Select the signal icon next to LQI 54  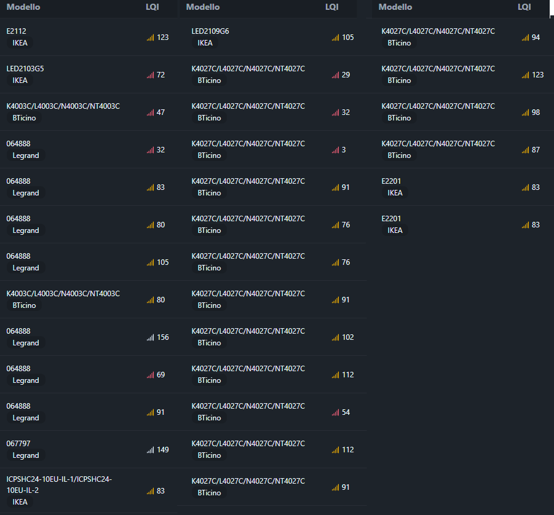pyautogui.click(x=335, y=412)
